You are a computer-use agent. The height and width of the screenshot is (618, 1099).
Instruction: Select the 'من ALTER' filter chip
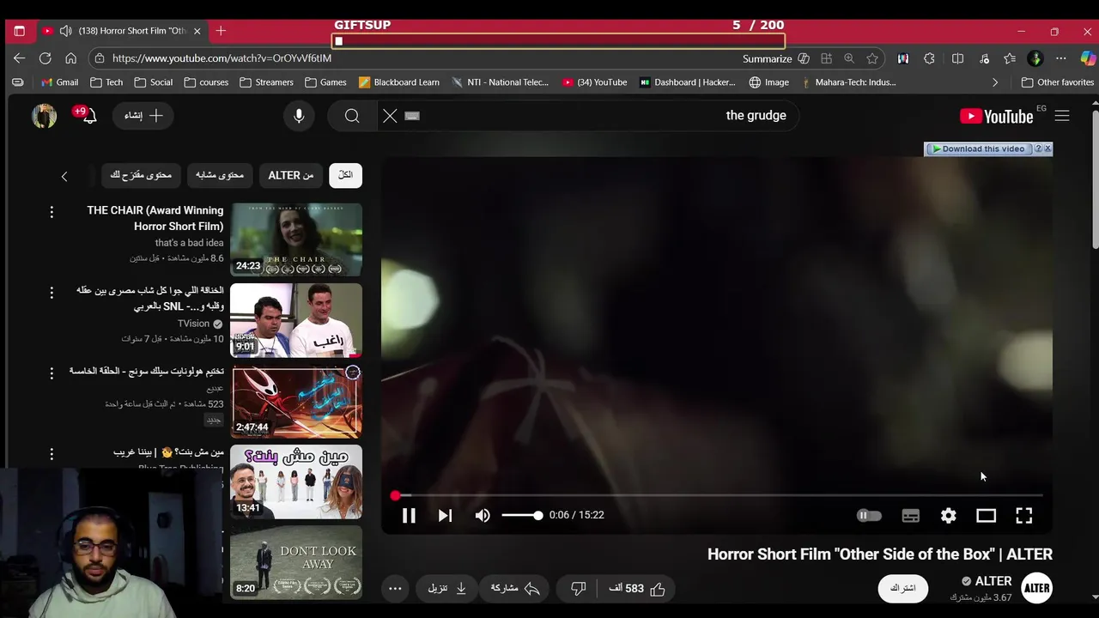coord(291,175)
